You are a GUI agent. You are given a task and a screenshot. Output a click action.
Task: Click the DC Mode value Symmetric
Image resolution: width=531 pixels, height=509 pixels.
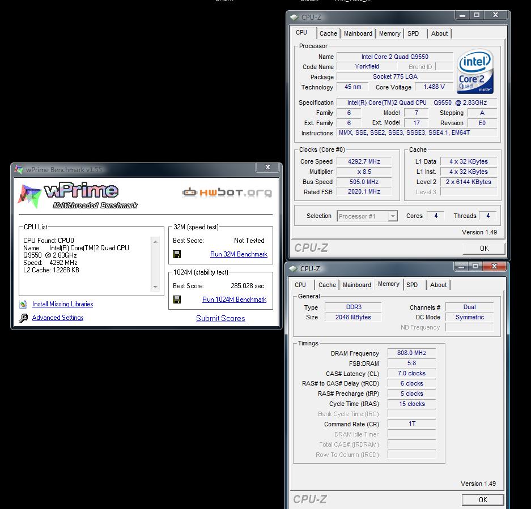[x=469, y=317]
